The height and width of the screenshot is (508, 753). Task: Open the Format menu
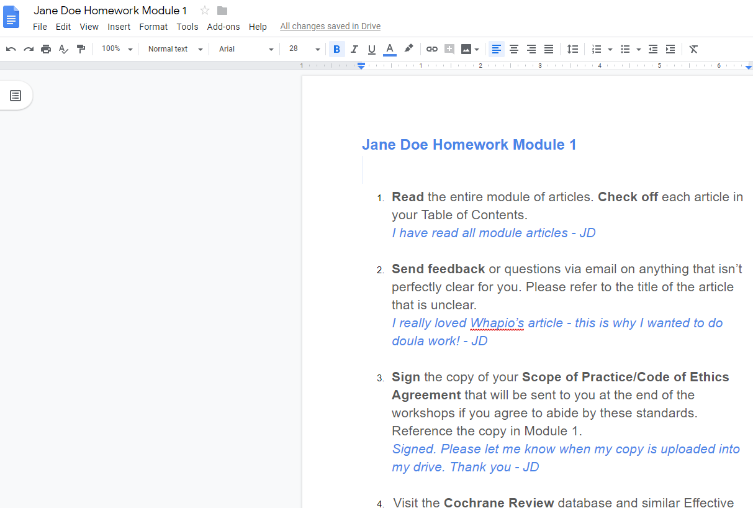coord(153,27)
